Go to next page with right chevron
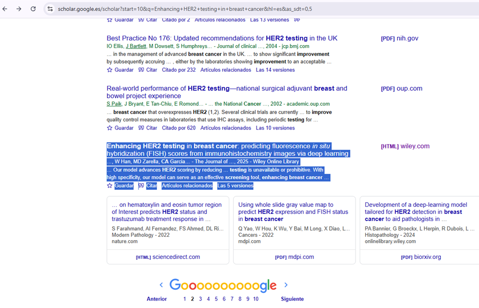The height and width of the screenshot is (308, 479). (x=286, y=285)
